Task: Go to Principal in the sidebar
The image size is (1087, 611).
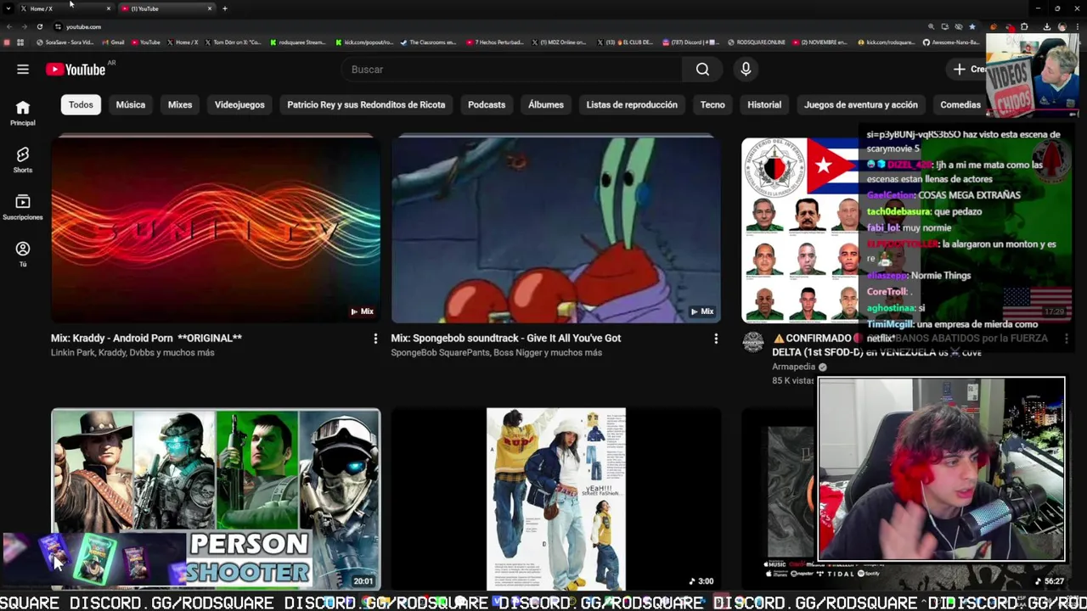Action: [x=23, y=113]
